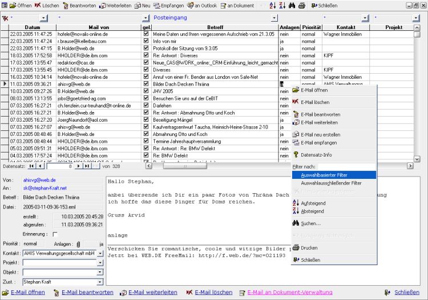The image size is (428, 300).
Task: Uncheck gel. checkbox for JHV 2005 email
Action: click(x=146, y=91)
